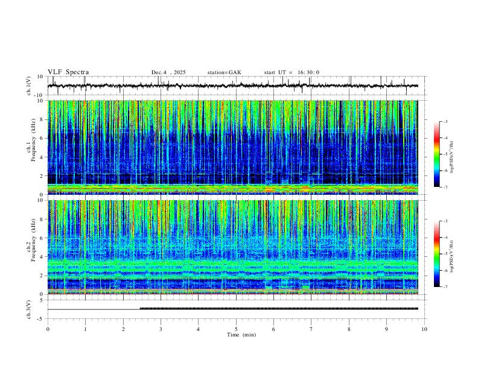Click the 'ch.2 Frequency (kHz)' axis label
The image size is (478, 369).
tap(31, 240)
